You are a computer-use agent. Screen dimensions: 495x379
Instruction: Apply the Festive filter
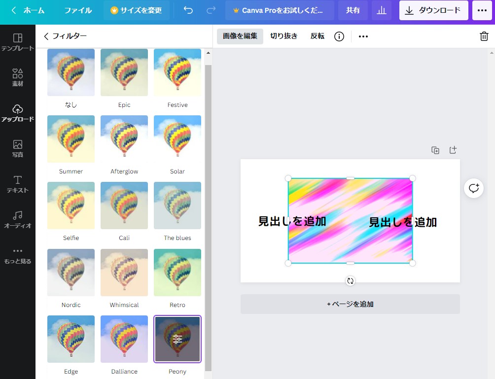(177, 72)
